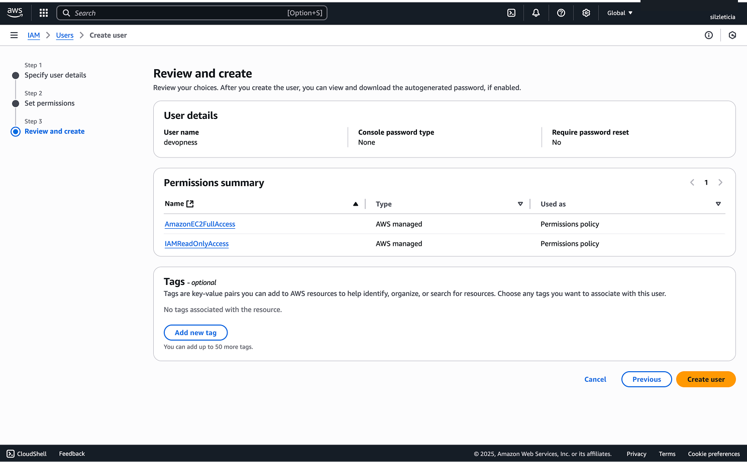Open console settings via the gear icon

coord(586,13)
